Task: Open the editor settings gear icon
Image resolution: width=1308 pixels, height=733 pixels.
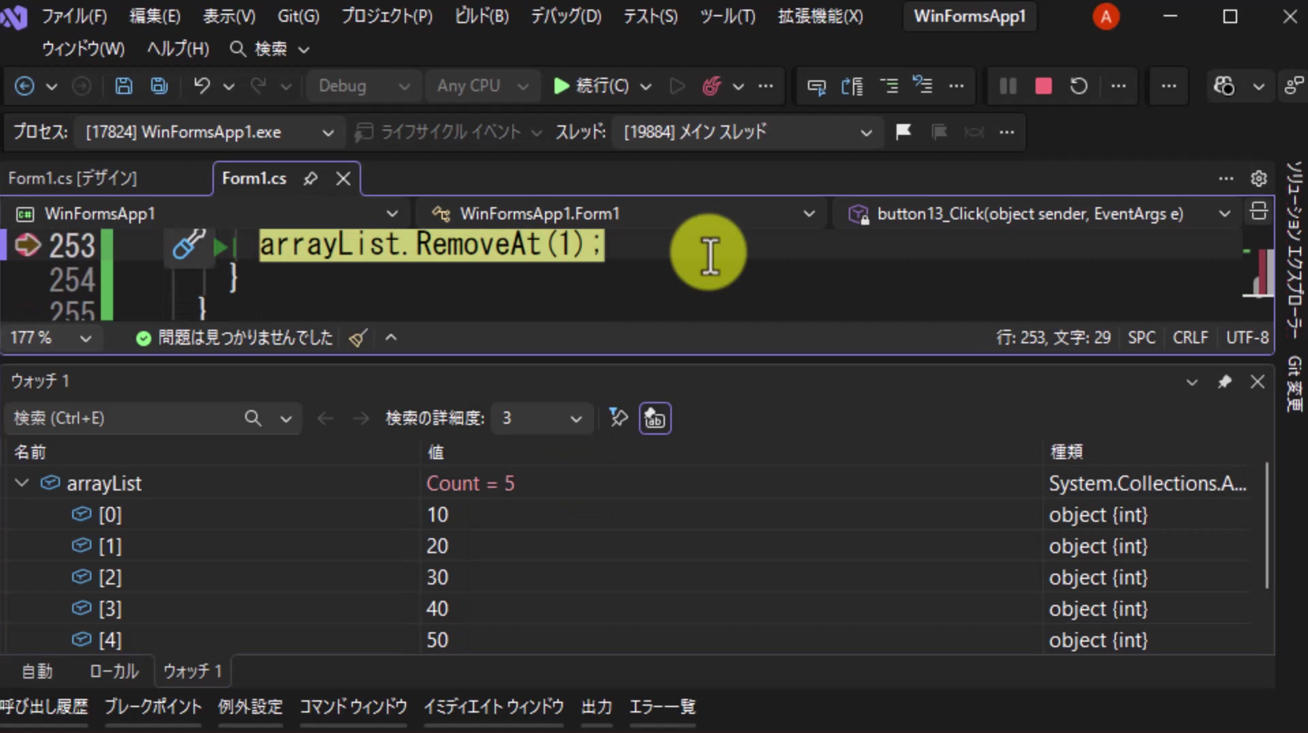Action: point(1258,178)
